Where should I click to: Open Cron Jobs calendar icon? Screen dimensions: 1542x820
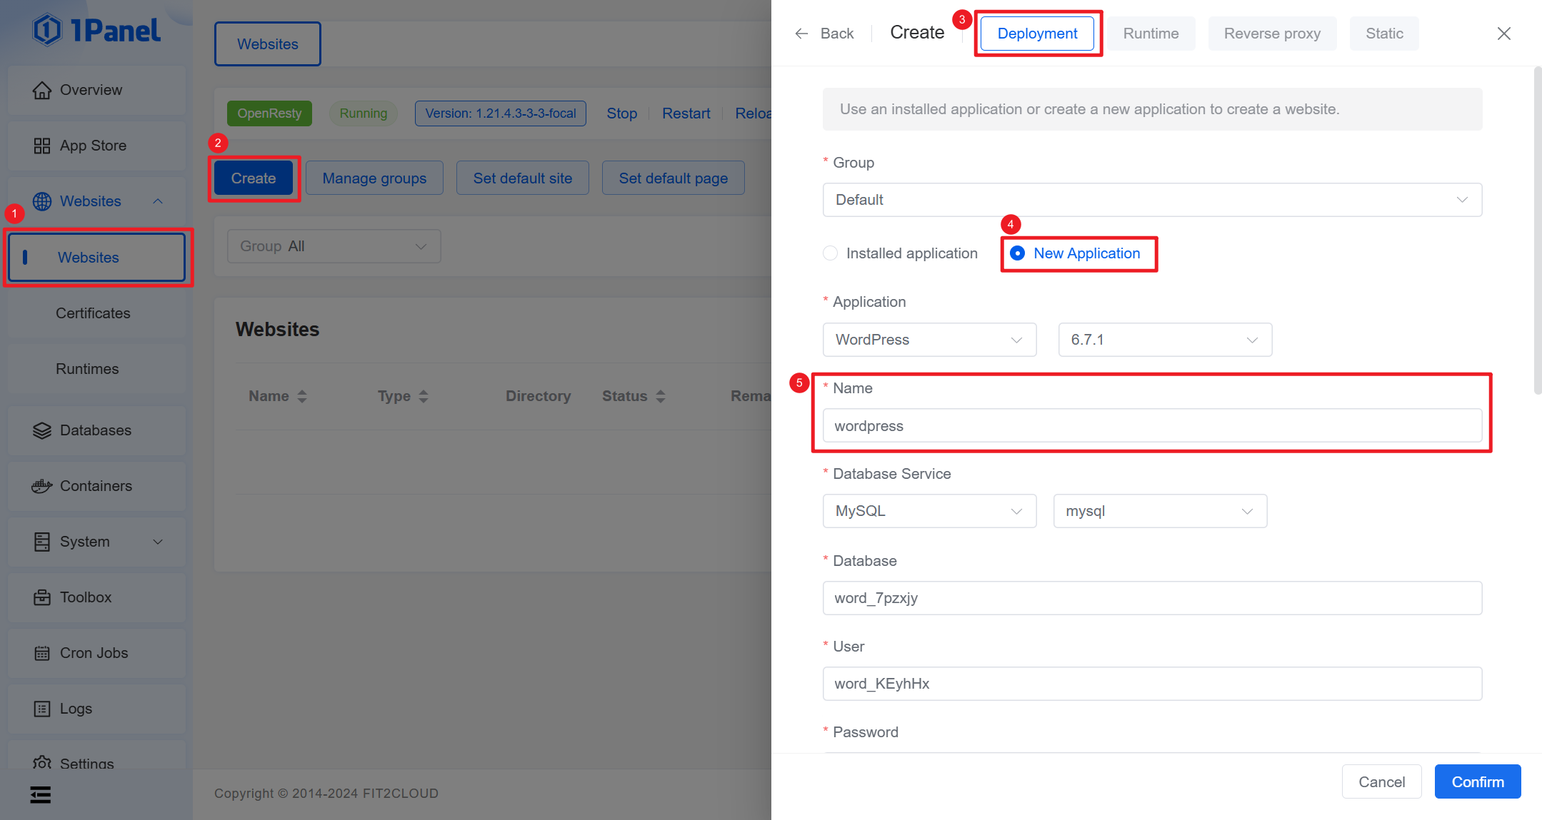point(42,654)
